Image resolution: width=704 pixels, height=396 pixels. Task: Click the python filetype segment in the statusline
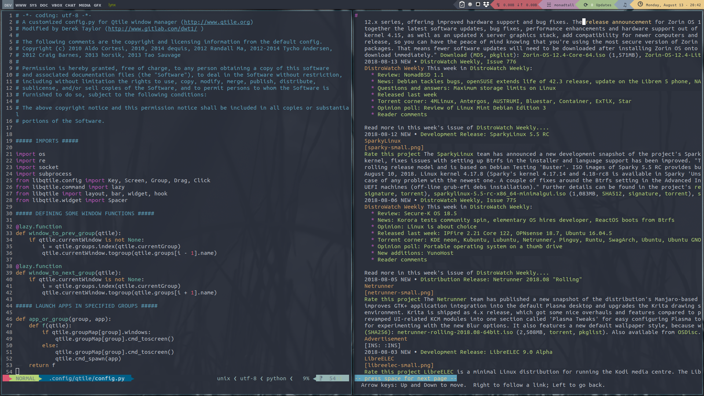click(x=276, y=378)
